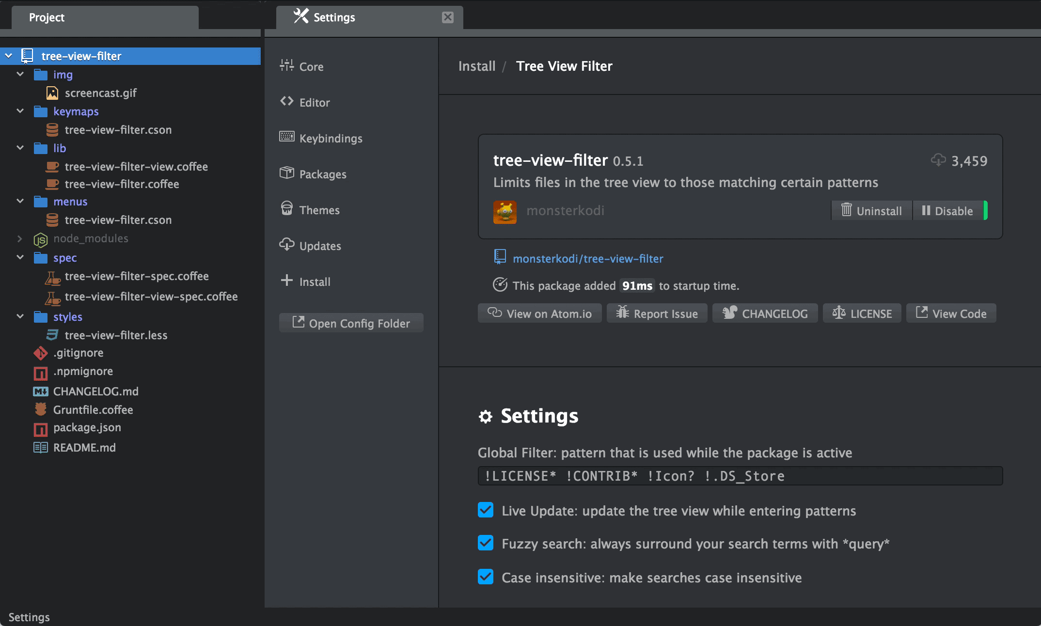The image size is (1041, 626).
Task: Expand the spec folder tree
Action: coord(18,257)
